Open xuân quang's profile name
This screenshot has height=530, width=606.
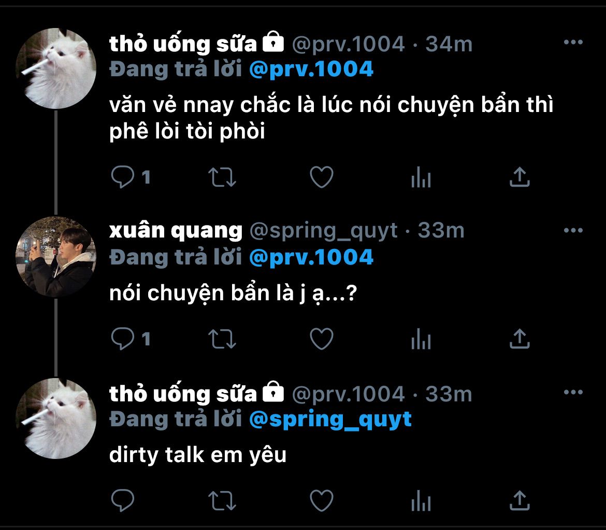176,230
